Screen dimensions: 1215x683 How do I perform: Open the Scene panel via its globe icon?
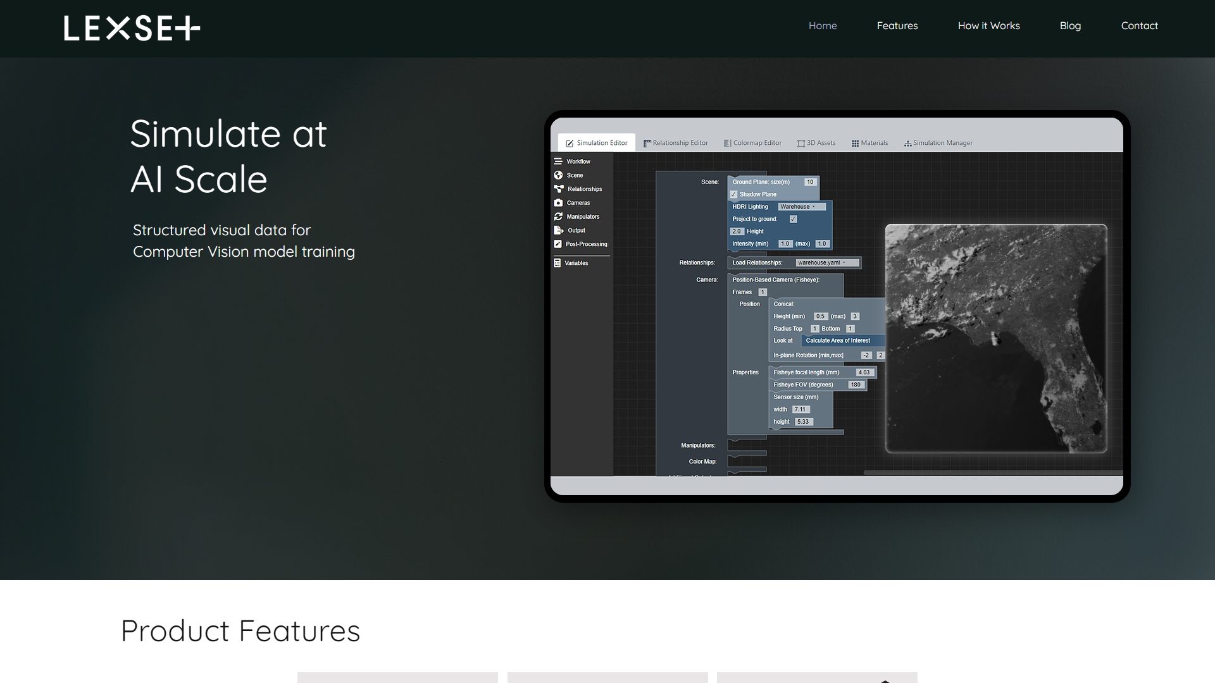[x=559, y=175]
